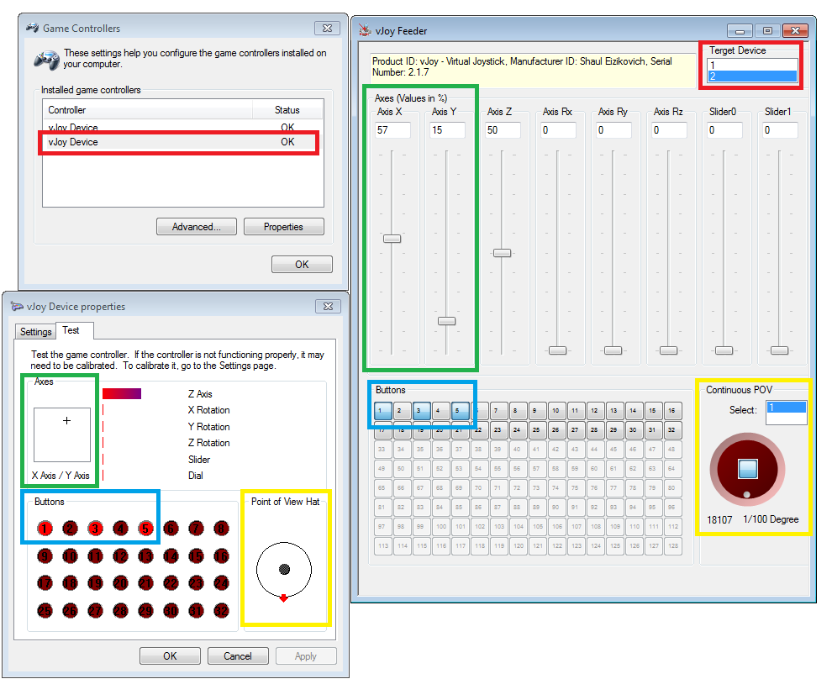The height and width of the screenshot is (679, 832).
Task: Toggle button 3 in vJoy Feeder
Action: (x=421, y=411)
